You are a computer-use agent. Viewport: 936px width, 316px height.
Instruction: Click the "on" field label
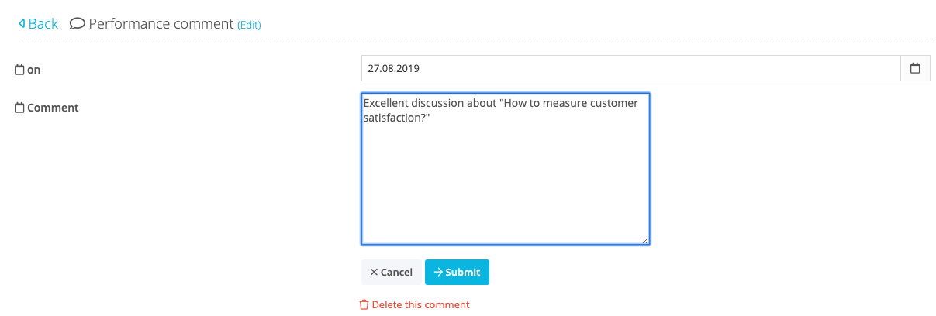point(33,70)
